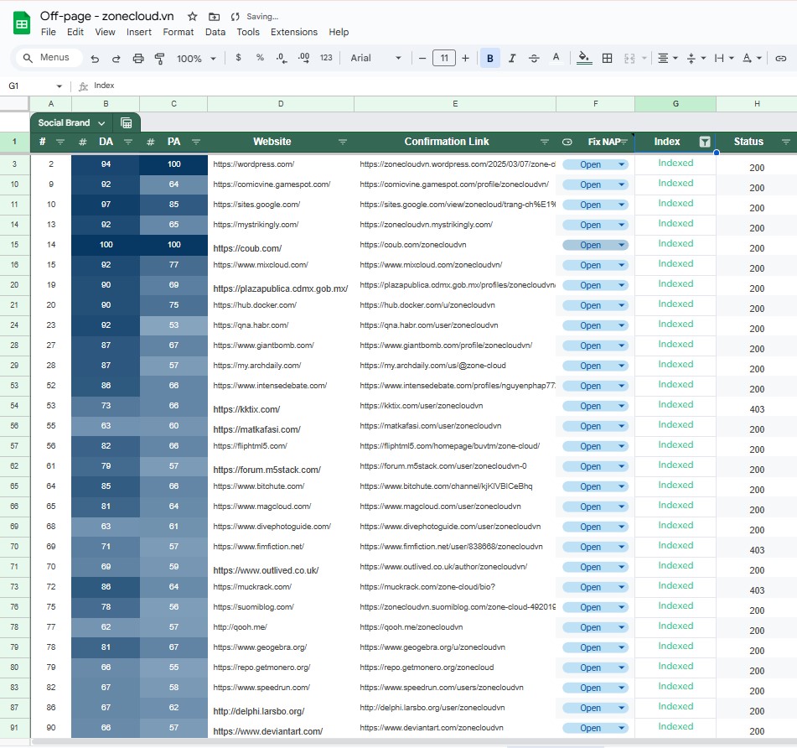Click the redo icon

pos(116,59)
